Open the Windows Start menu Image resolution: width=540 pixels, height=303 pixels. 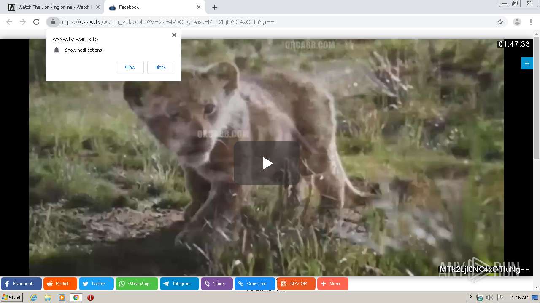click(12, 297)
